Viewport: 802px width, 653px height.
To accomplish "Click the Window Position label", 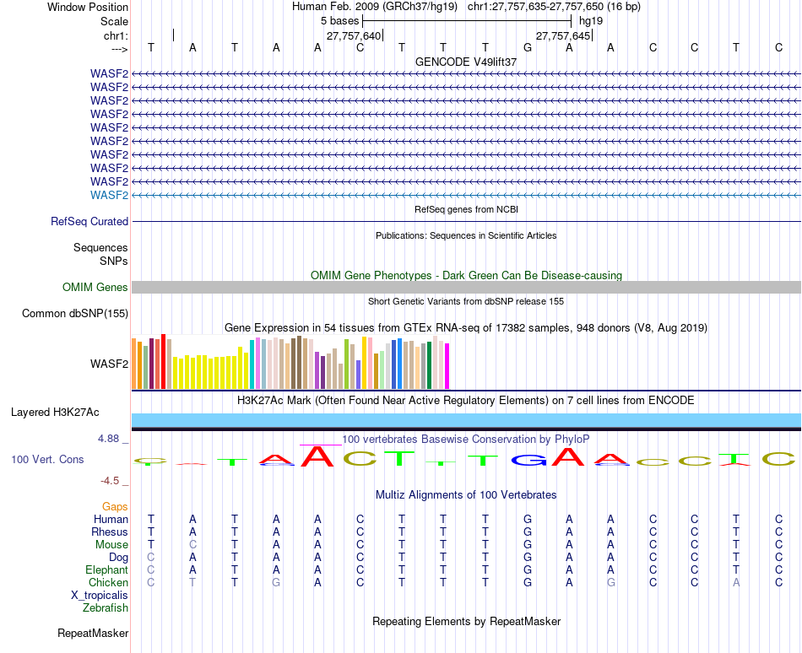I will click(x=88, y=7).
